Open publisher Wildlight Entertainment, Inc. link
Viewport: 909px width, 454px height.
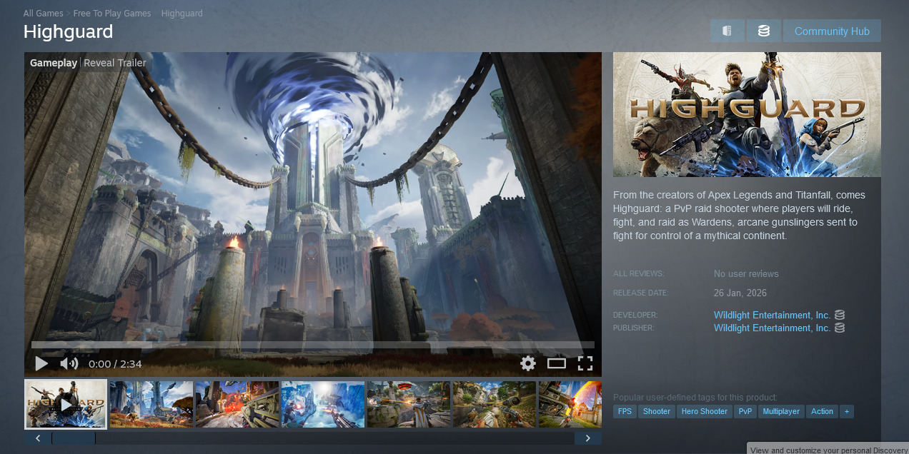(772, 328)
